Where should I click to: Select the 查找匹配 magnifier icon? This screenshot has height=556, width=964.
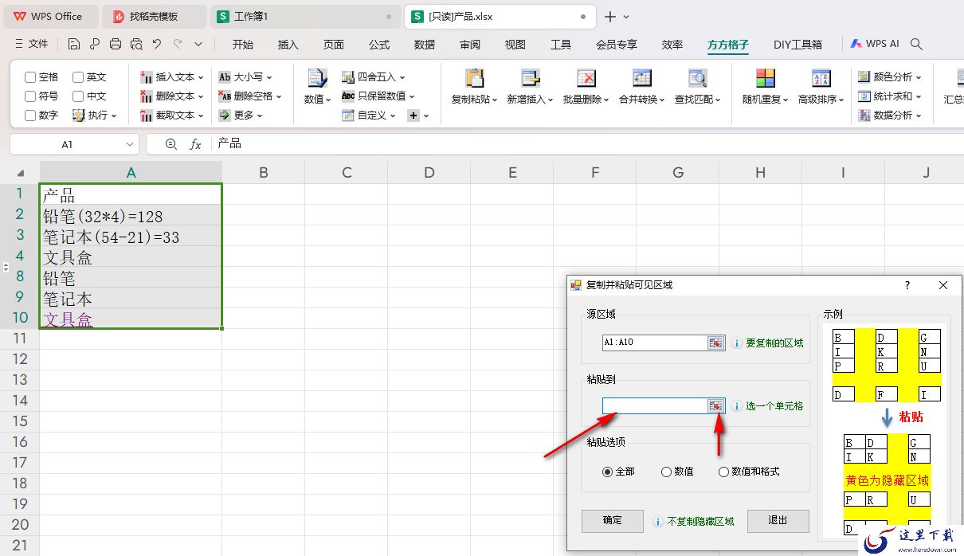(697, 78)
